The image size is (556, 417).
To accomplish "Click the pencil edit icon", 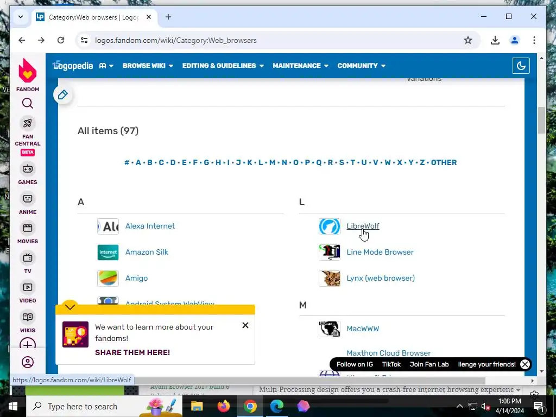I will pyautogui.click(x=63, y=94).
